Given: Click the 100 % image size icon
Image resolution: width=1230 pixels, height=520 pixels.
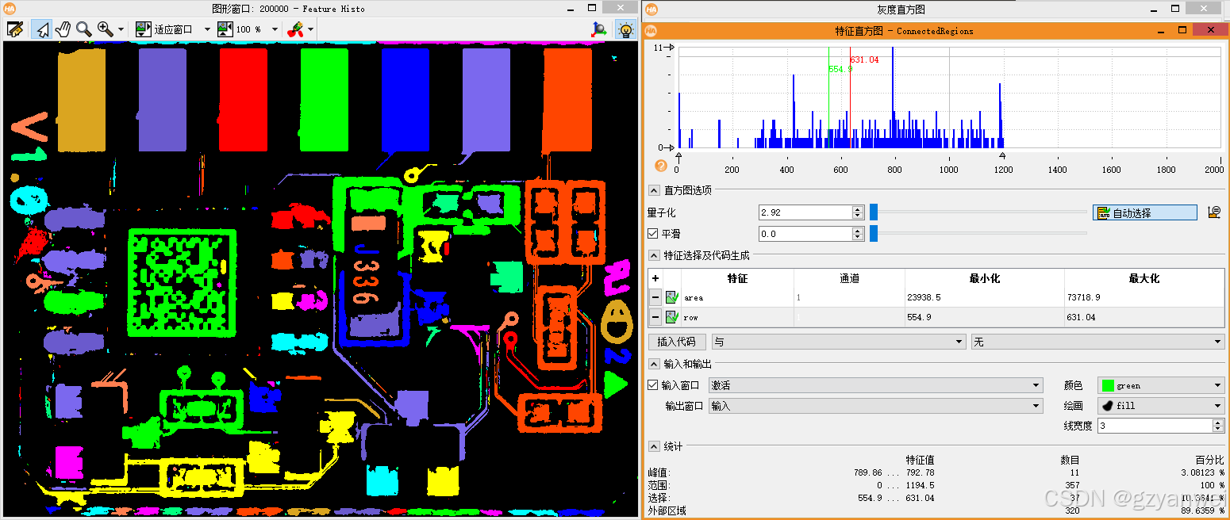Looking at the screenshot, I should click(225, 29).
